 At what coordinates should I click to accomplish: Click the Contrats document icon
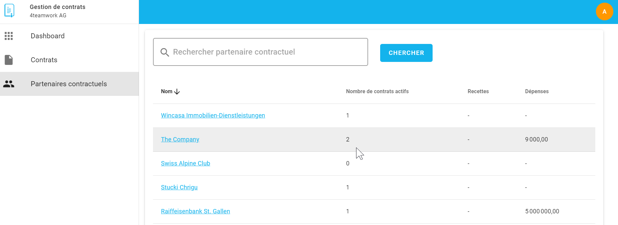[9, 60]
